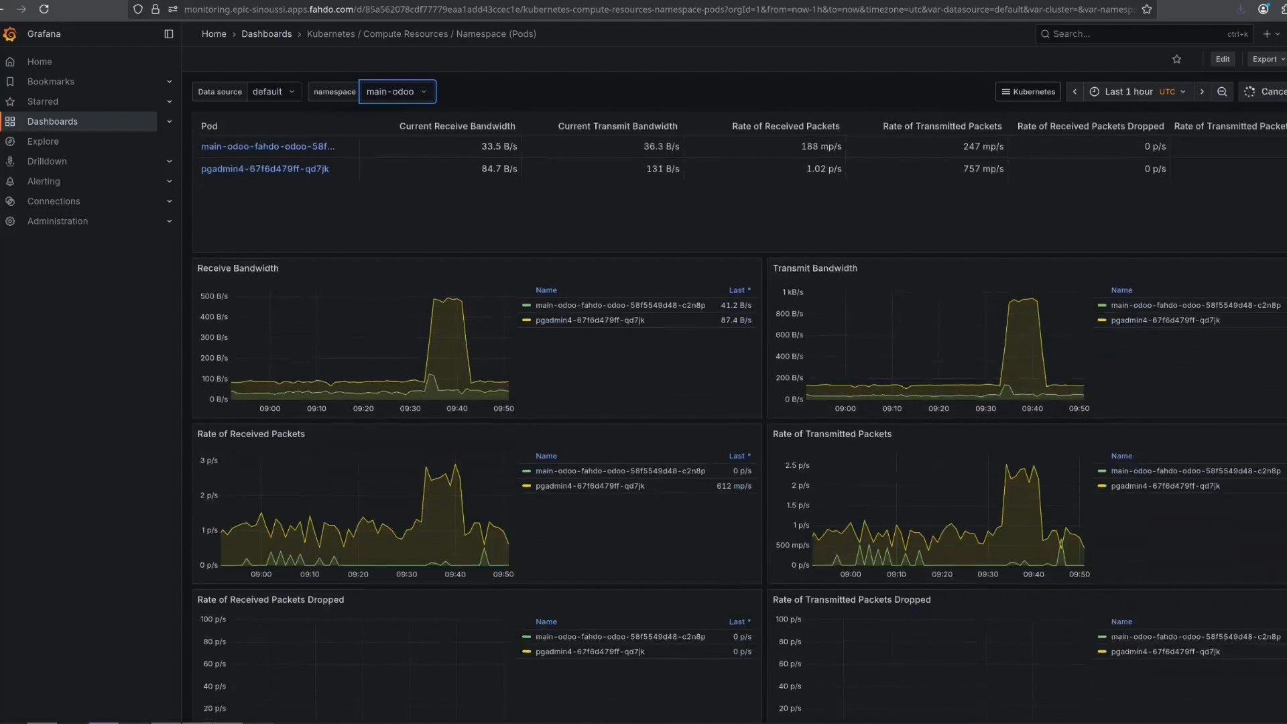The height and width of the screenshot is (724, 1287).
Task: Expand the Administration section chevron
Action: pos(169,221)
